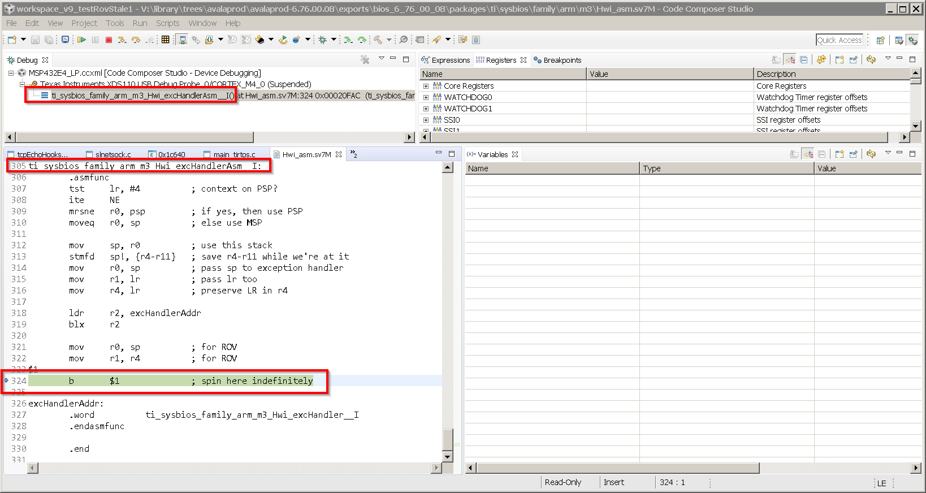Viewport: 926px width, 493px height.
Task: Open Debug view menu triangle
Action: click(x=381, y=58)
